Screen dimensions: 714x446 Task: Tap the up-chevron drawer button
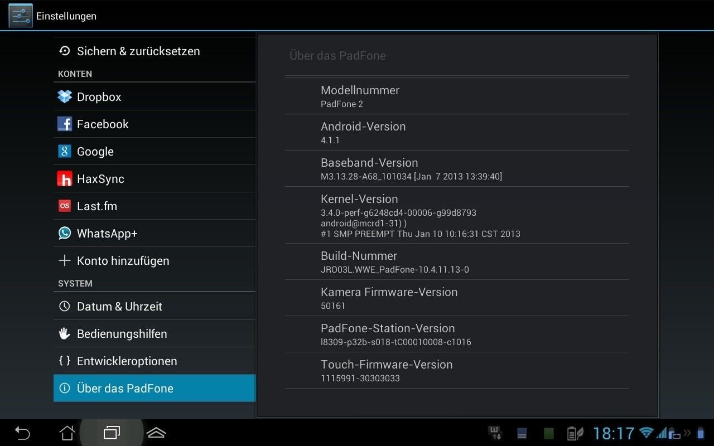(x=156, y=433)
